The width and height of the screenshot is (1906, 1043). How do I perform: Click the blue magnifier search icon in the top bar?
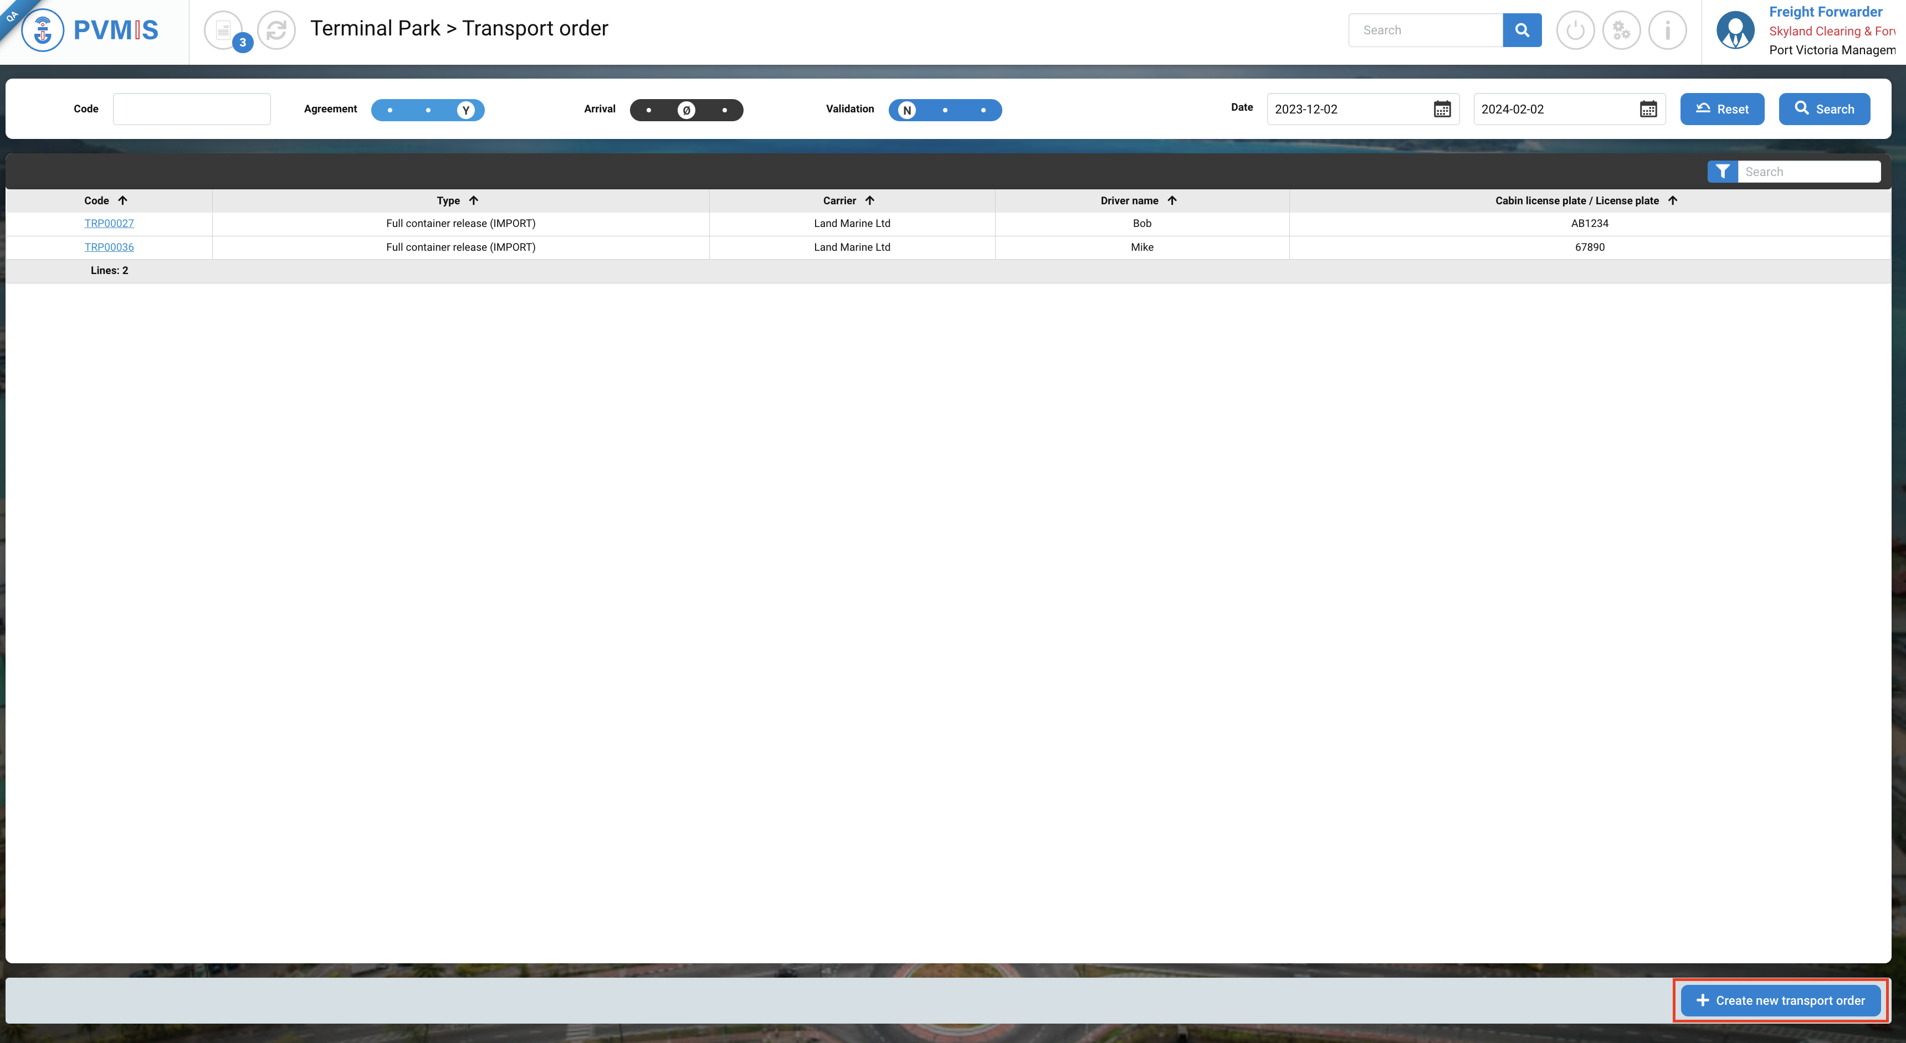pos(1522,30)
